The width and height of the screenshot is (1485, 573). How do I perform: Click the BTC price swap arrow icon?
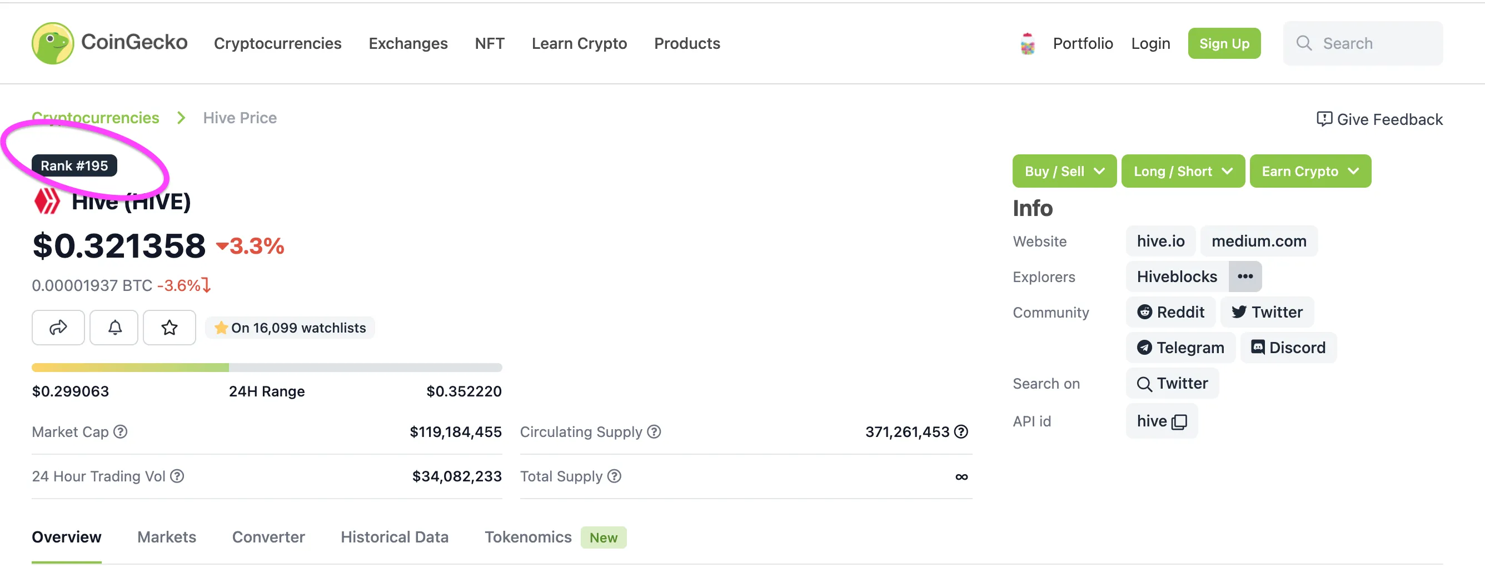coord(206,285)
